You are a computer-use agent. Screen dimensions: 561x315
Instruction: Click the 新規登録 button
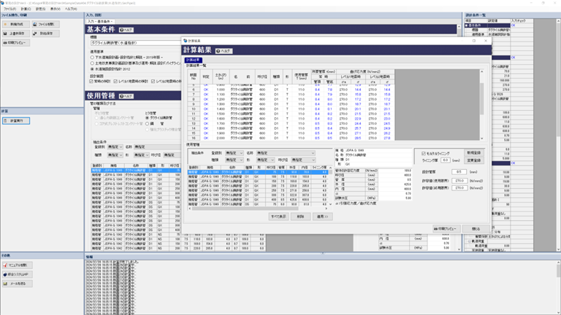(474, 153)
